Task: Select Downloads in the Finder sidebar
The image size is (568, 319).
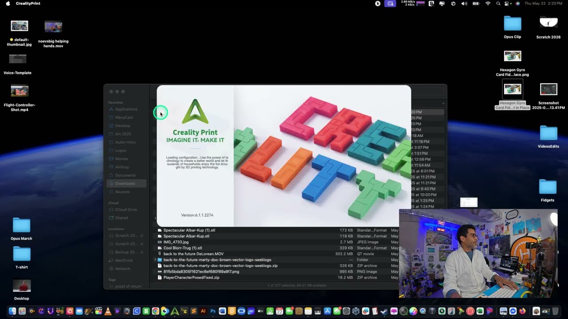Action: point(126,183)
